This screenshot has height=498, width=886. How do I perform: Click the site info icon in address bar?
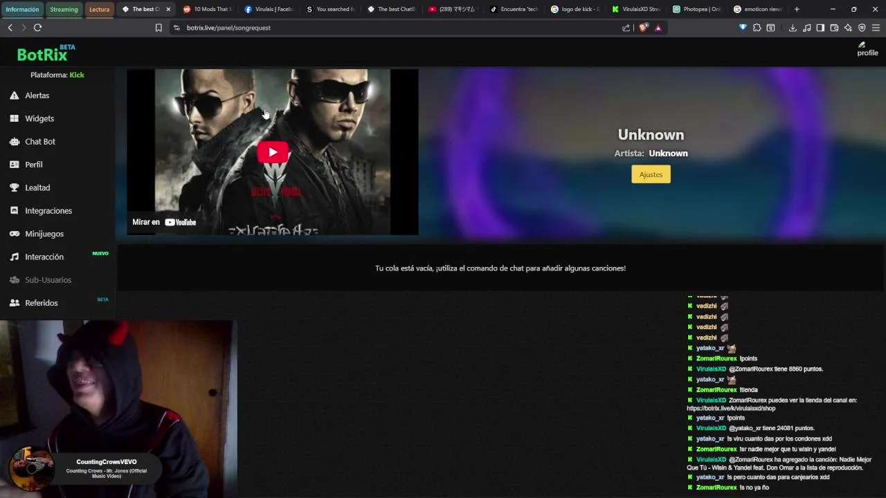coord(177,28)
